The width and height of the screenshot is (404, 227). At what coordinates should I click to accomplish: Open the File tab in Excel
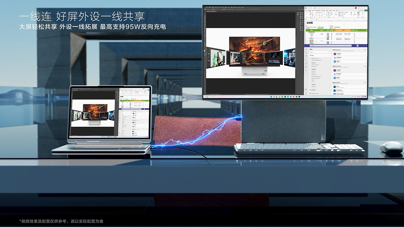(306, 10)
